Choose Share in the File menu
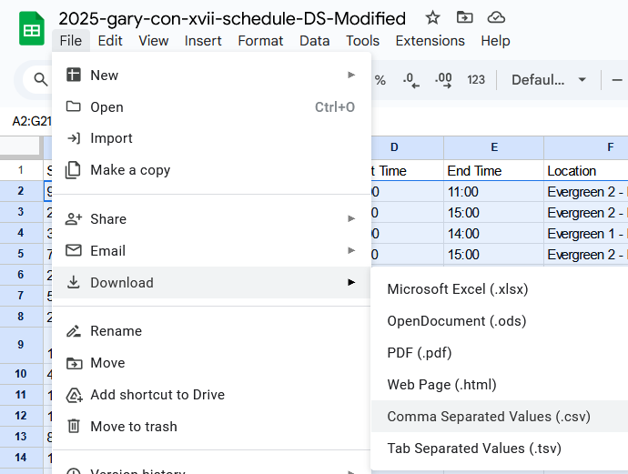 coord(211,219)
